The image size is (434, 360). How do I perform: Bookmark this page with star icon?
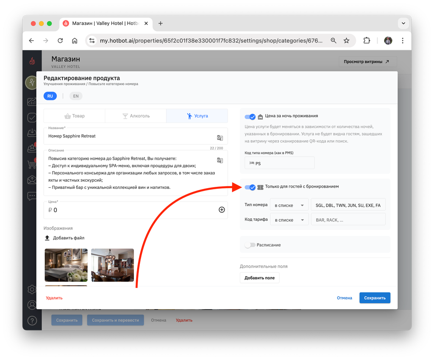(346, 41)
